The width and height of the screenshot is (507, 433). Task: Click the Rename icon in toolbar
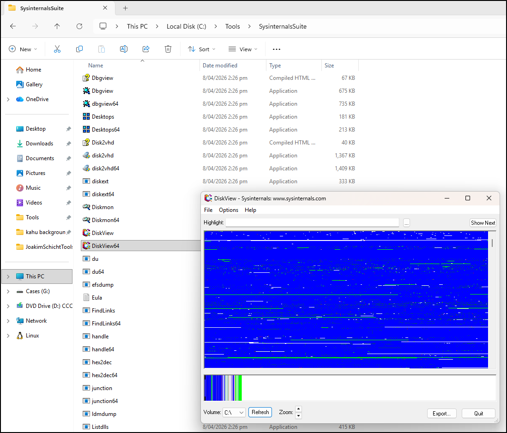(x=123, y=49)
